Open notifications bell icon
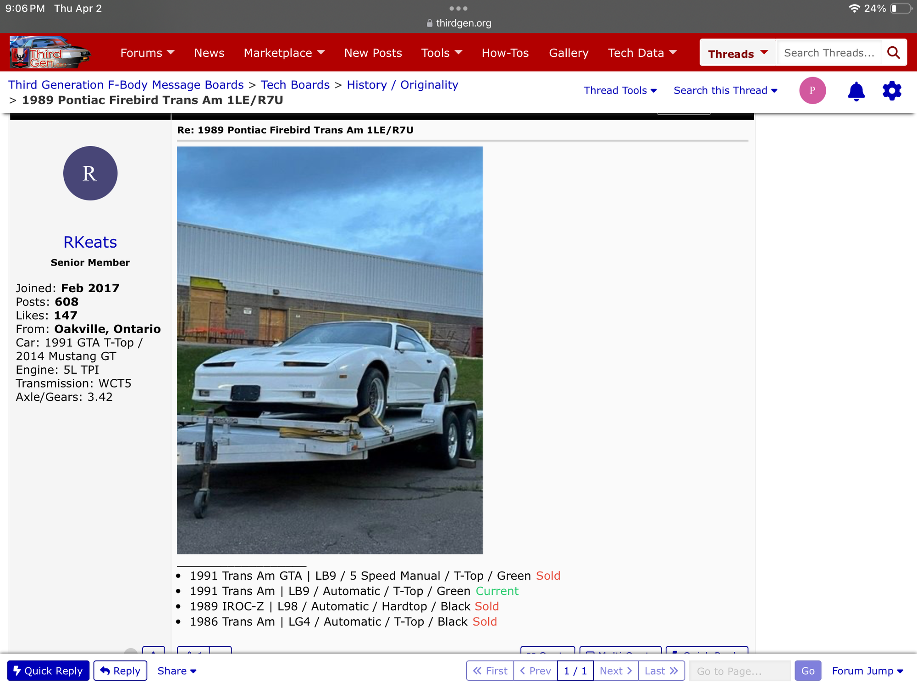 pyautogui.click(x=856, y=91)
